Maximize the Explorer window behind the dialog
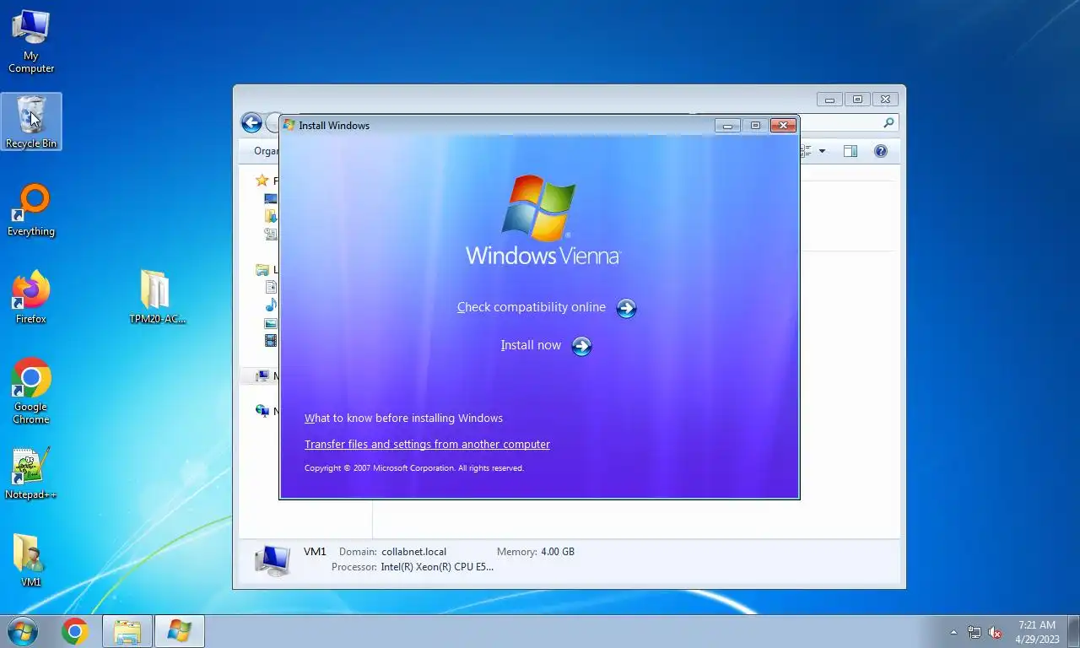The width and height of the screenshot is (1080, 648). [857, 100]
